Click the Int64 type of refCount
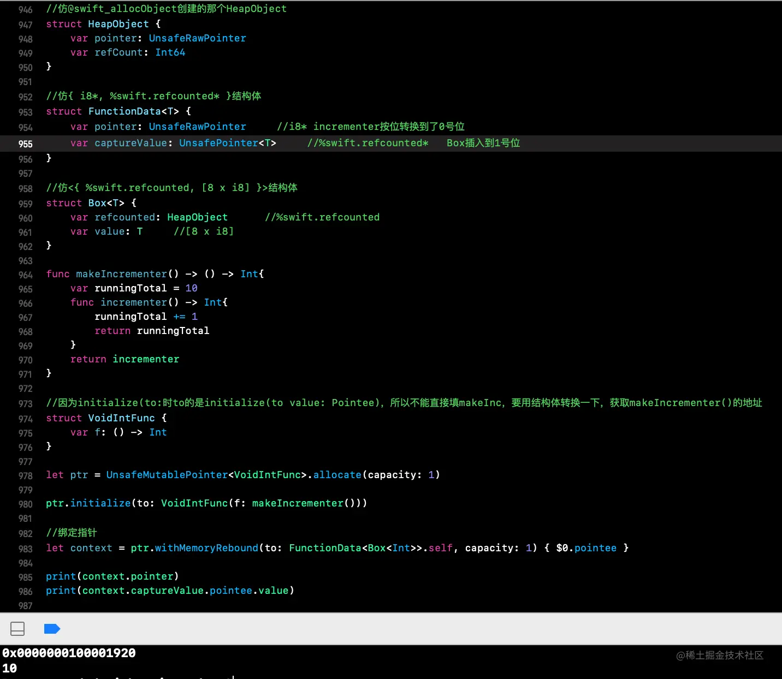Viewport: 782px width, 679px height. [170, 52]
